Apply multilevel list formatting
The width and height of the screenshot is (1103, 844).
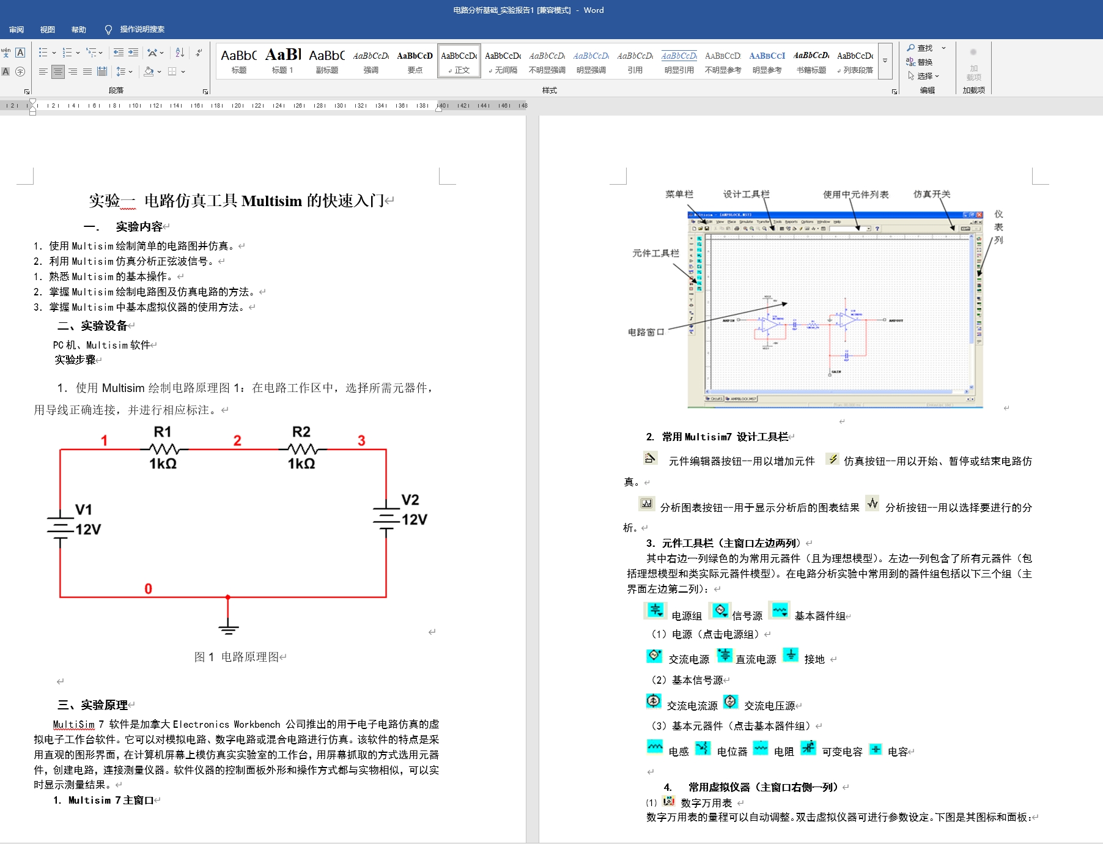coord(91,53)
